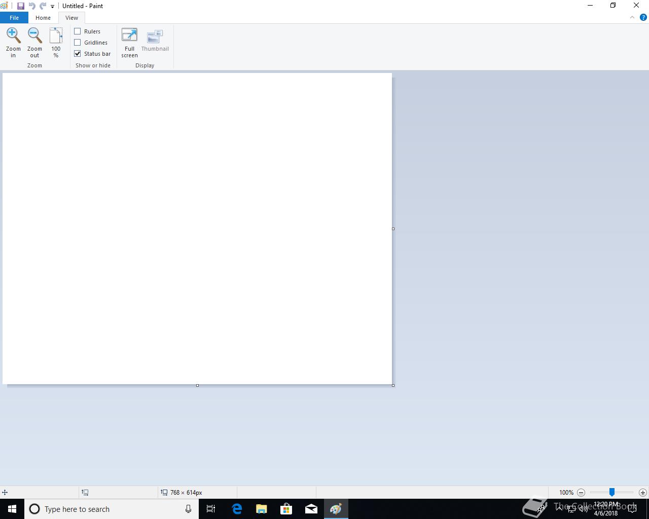The height and width of the screenshot is (519, 649).
Task: Open Customize Quick Access Toolbar dropdown
Action: (52, 7)
